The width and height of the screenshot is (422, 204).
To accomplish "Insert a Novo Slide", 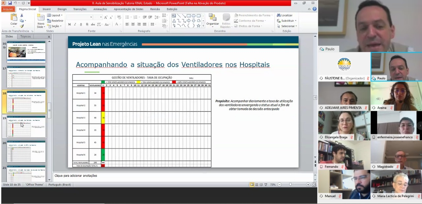I will click(x=41, y=20).
